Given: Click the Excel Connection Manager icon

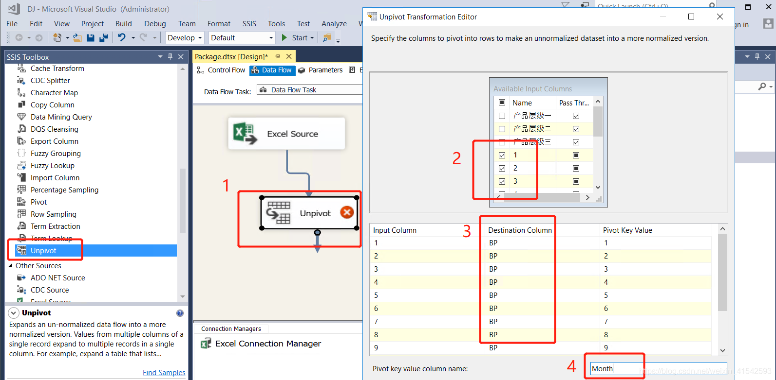Looking at the screenshot, I should pos(206,344).
